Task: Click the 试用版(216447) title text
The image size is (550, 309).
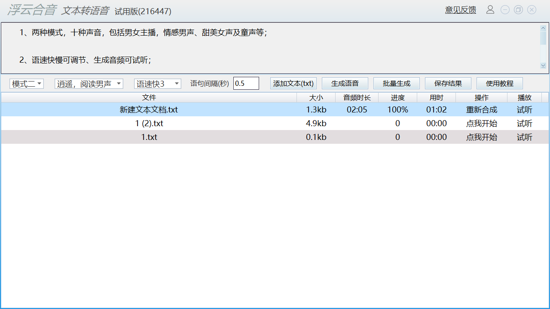Action: coord(143,11)
